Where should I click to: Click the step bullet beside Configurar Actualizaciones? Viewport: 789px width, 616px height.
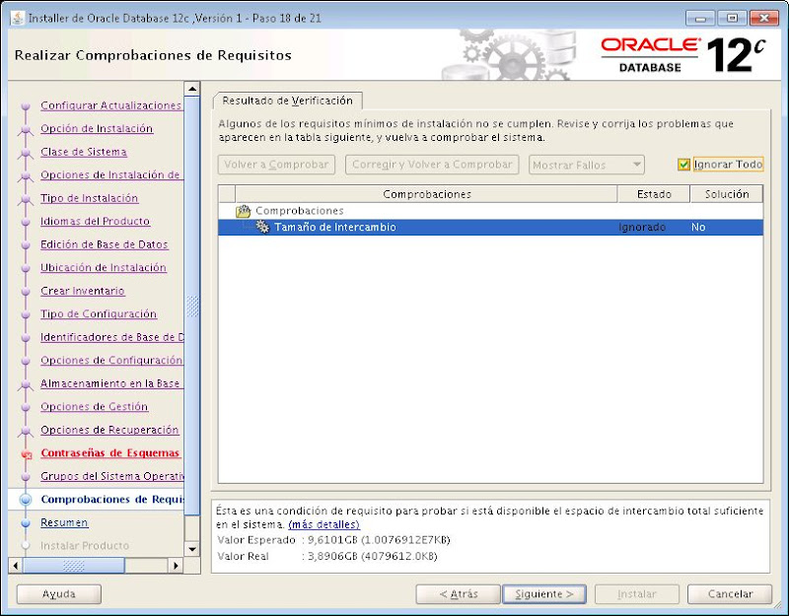click(26, 106)
